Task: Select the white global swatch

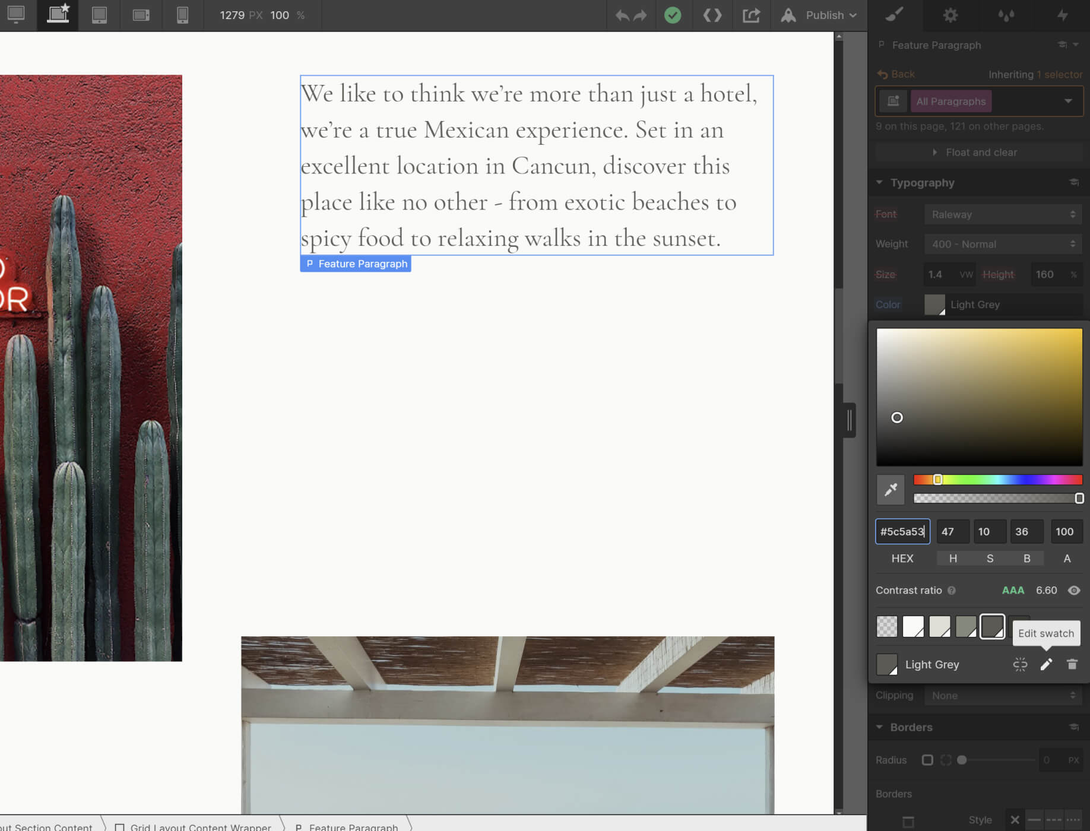Action: pyautogui.click(x=913, y=627)
